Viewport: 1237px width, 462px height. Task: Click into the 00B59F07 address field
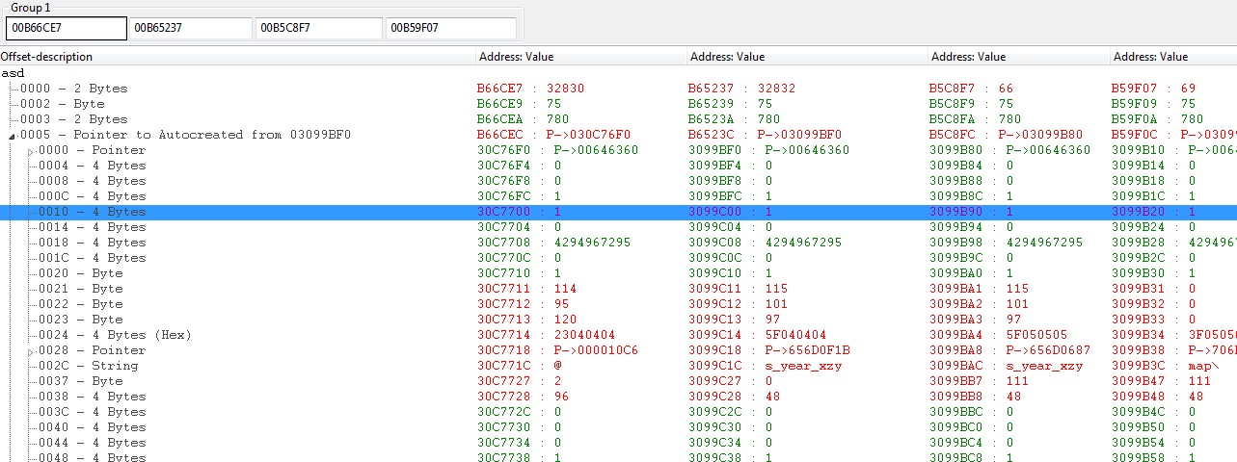(x=450, y=28)
